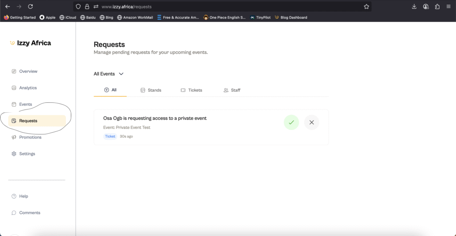Open the browser hamburger menu
The width and height of the screenshot is (456, 236).
point(448,7)
